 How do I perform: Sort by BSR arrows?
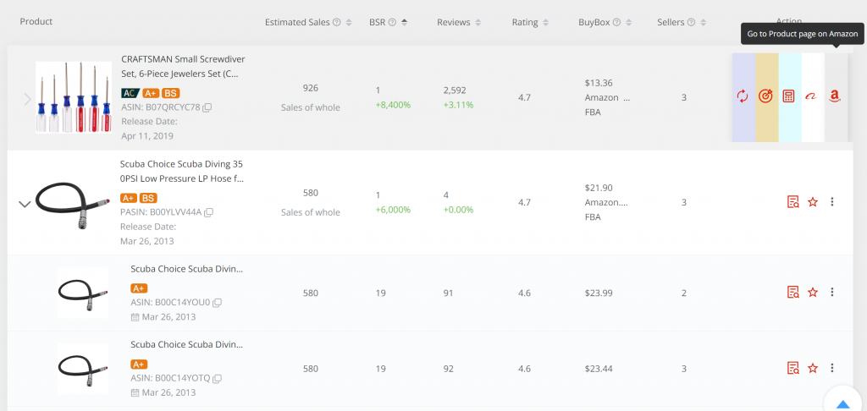[x=404, y=23]
